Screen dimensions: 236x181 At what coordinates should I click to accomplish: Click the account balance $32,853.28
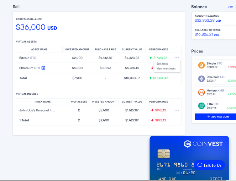208,21
